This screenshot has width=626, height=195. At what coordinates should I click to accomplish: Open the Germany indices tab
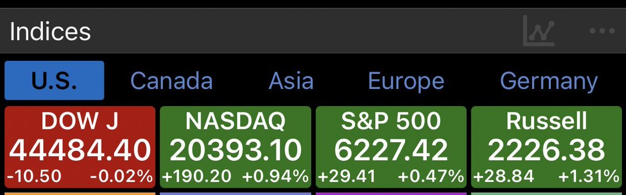(x=549, y=82)
